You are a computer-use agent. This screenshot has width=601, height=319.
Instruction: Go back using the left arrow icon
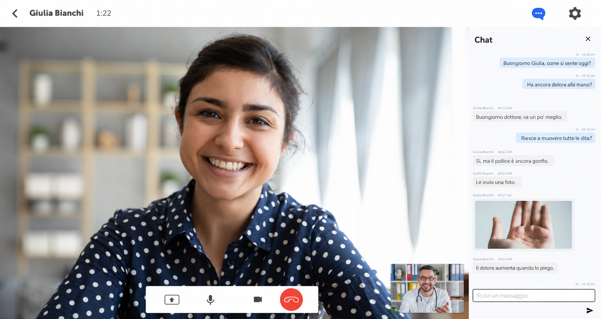click(x=15, y=13)
